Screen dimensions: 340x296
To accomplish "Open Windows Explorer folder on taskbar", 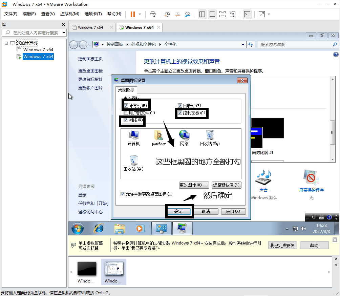I will (120, 229).
